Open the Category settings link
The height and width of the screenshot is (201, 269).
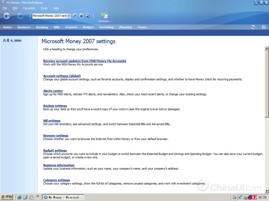coord(56,180)
